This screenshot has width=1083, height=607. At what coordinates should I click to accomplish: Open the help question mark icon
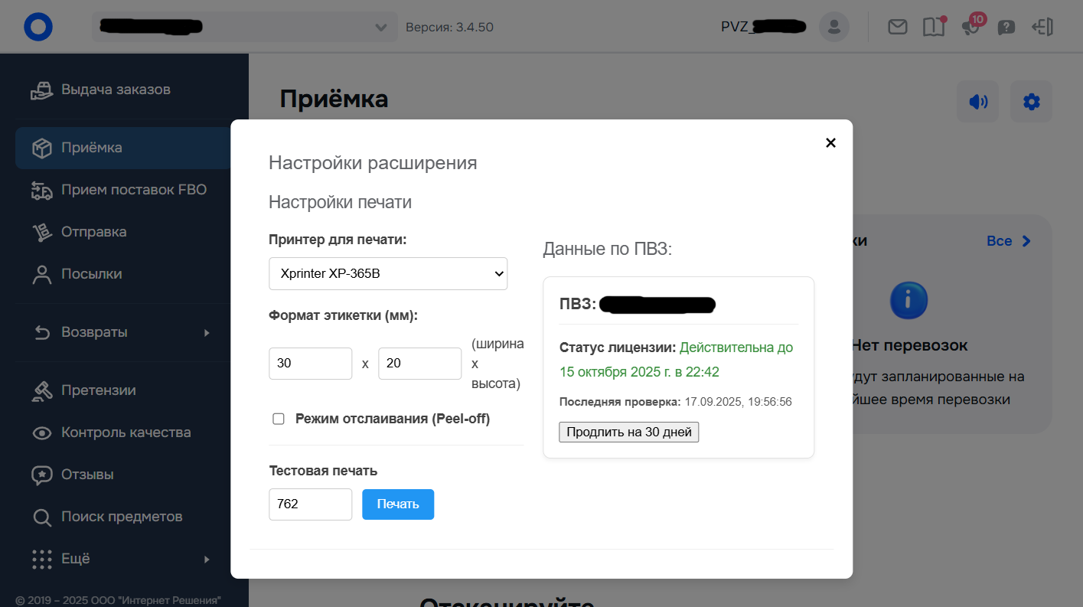click(1006, 27)
